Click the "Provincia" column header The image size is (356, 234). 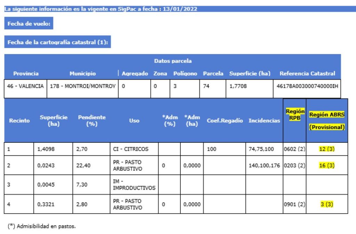tap(26, 73)
